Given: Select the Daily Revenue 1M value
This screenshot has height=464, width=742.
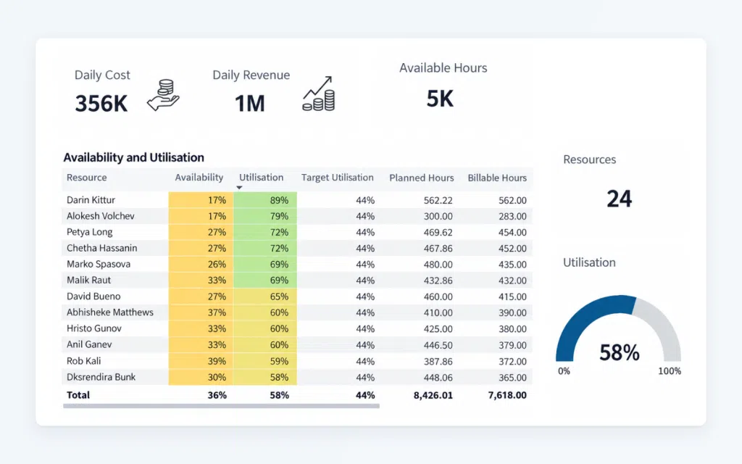Looking at the screenshot, I should 250,103.
